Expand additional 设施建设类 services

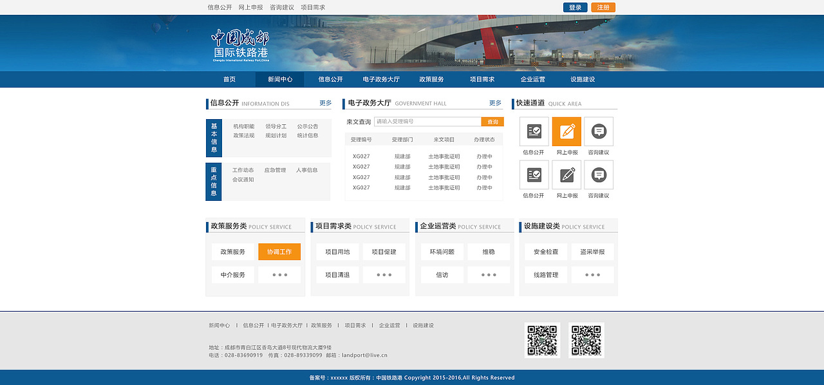(592, 274)
